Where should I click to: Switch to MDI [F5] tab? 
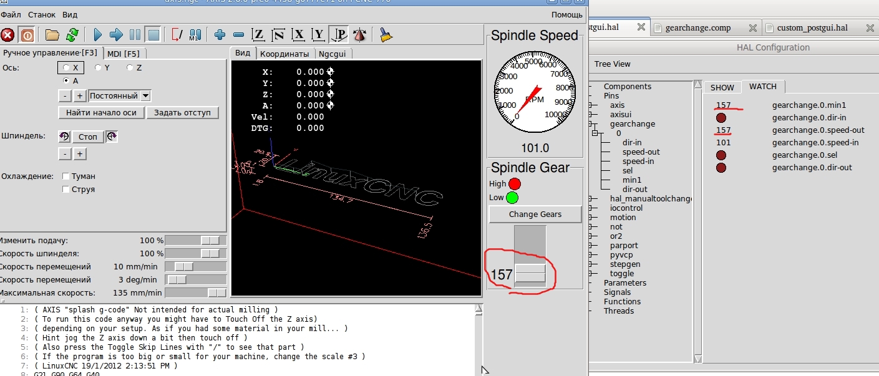[124, 54]
